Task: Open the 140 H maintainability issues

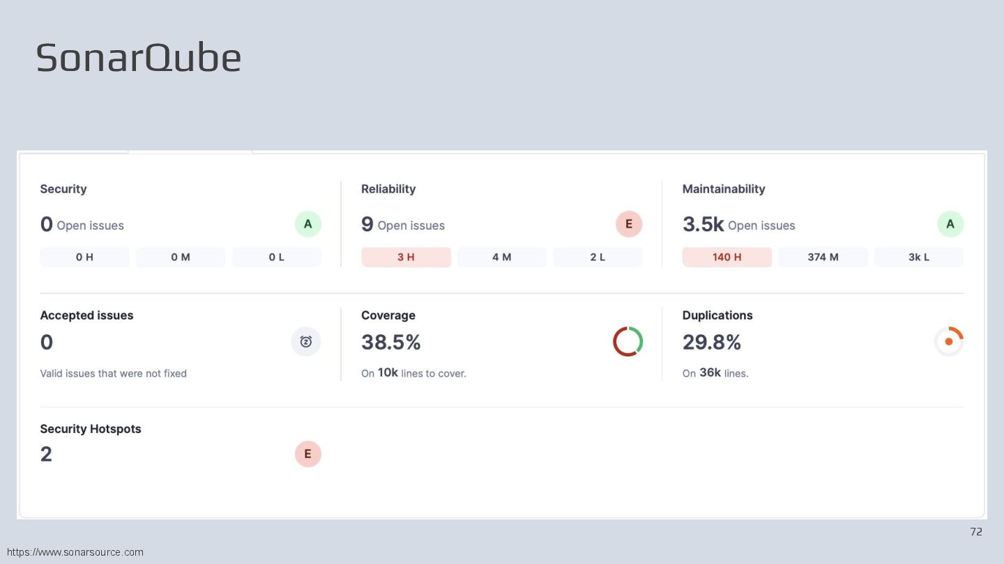Action: click(x=727, y=257)
